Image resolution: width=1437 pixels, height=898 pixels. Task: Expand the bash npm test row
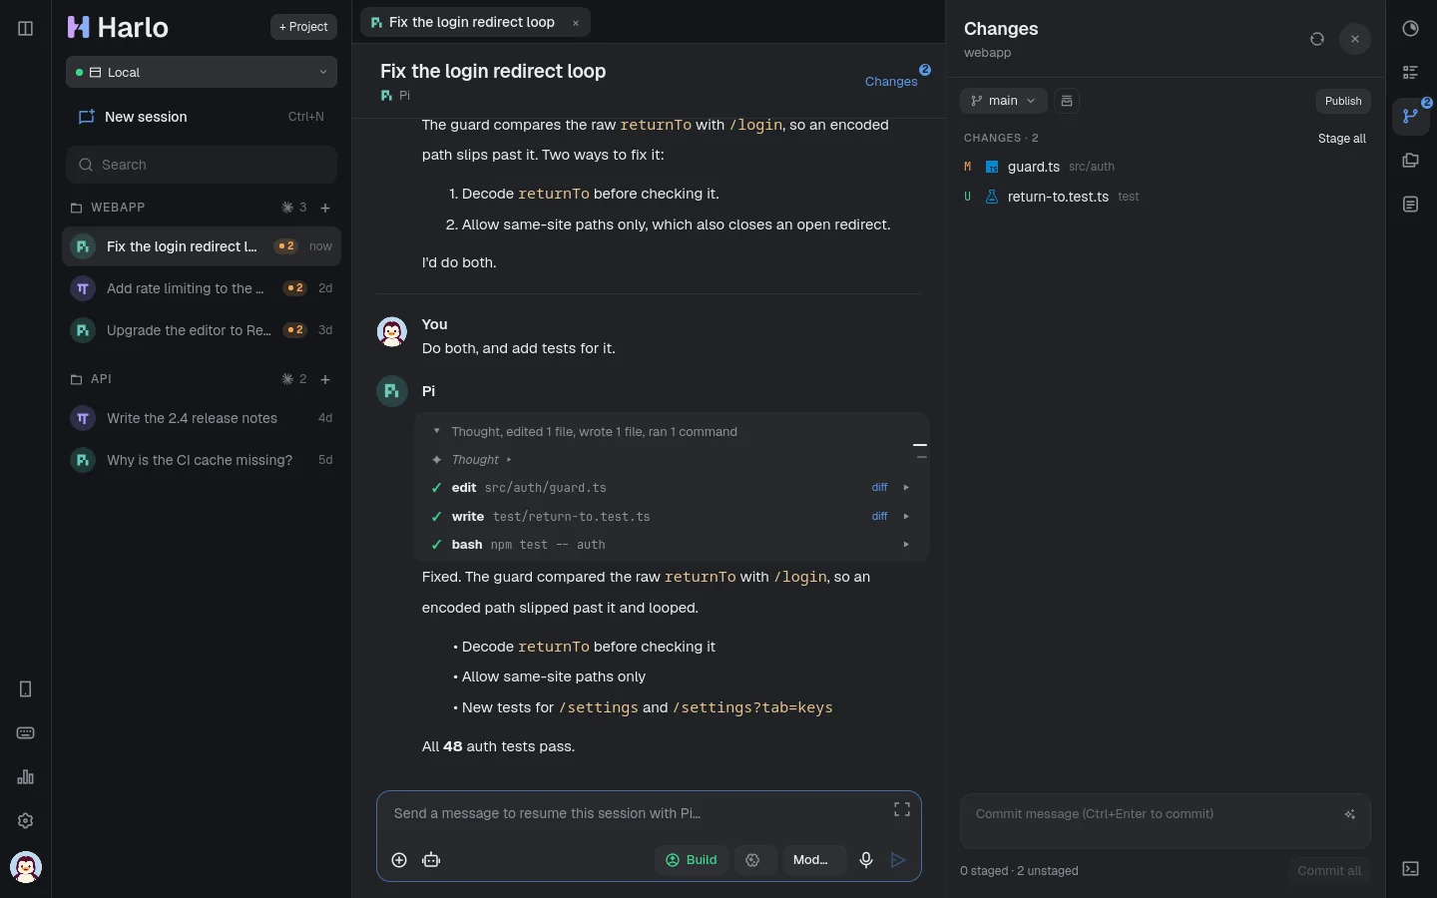coord(672,545)
